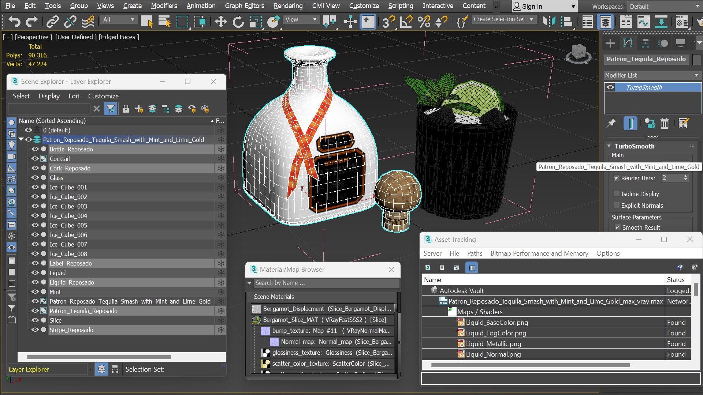Screen dimensions: 703x395
Task: Open Customize menu in Scene Explorer
Action: [103, 96]
